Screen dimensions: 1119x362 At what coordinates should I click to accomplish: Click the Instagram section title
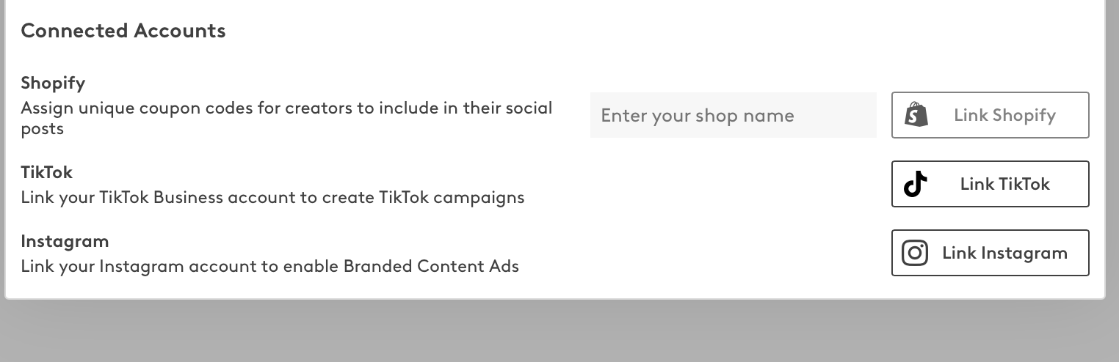click(x=65, y=241)
